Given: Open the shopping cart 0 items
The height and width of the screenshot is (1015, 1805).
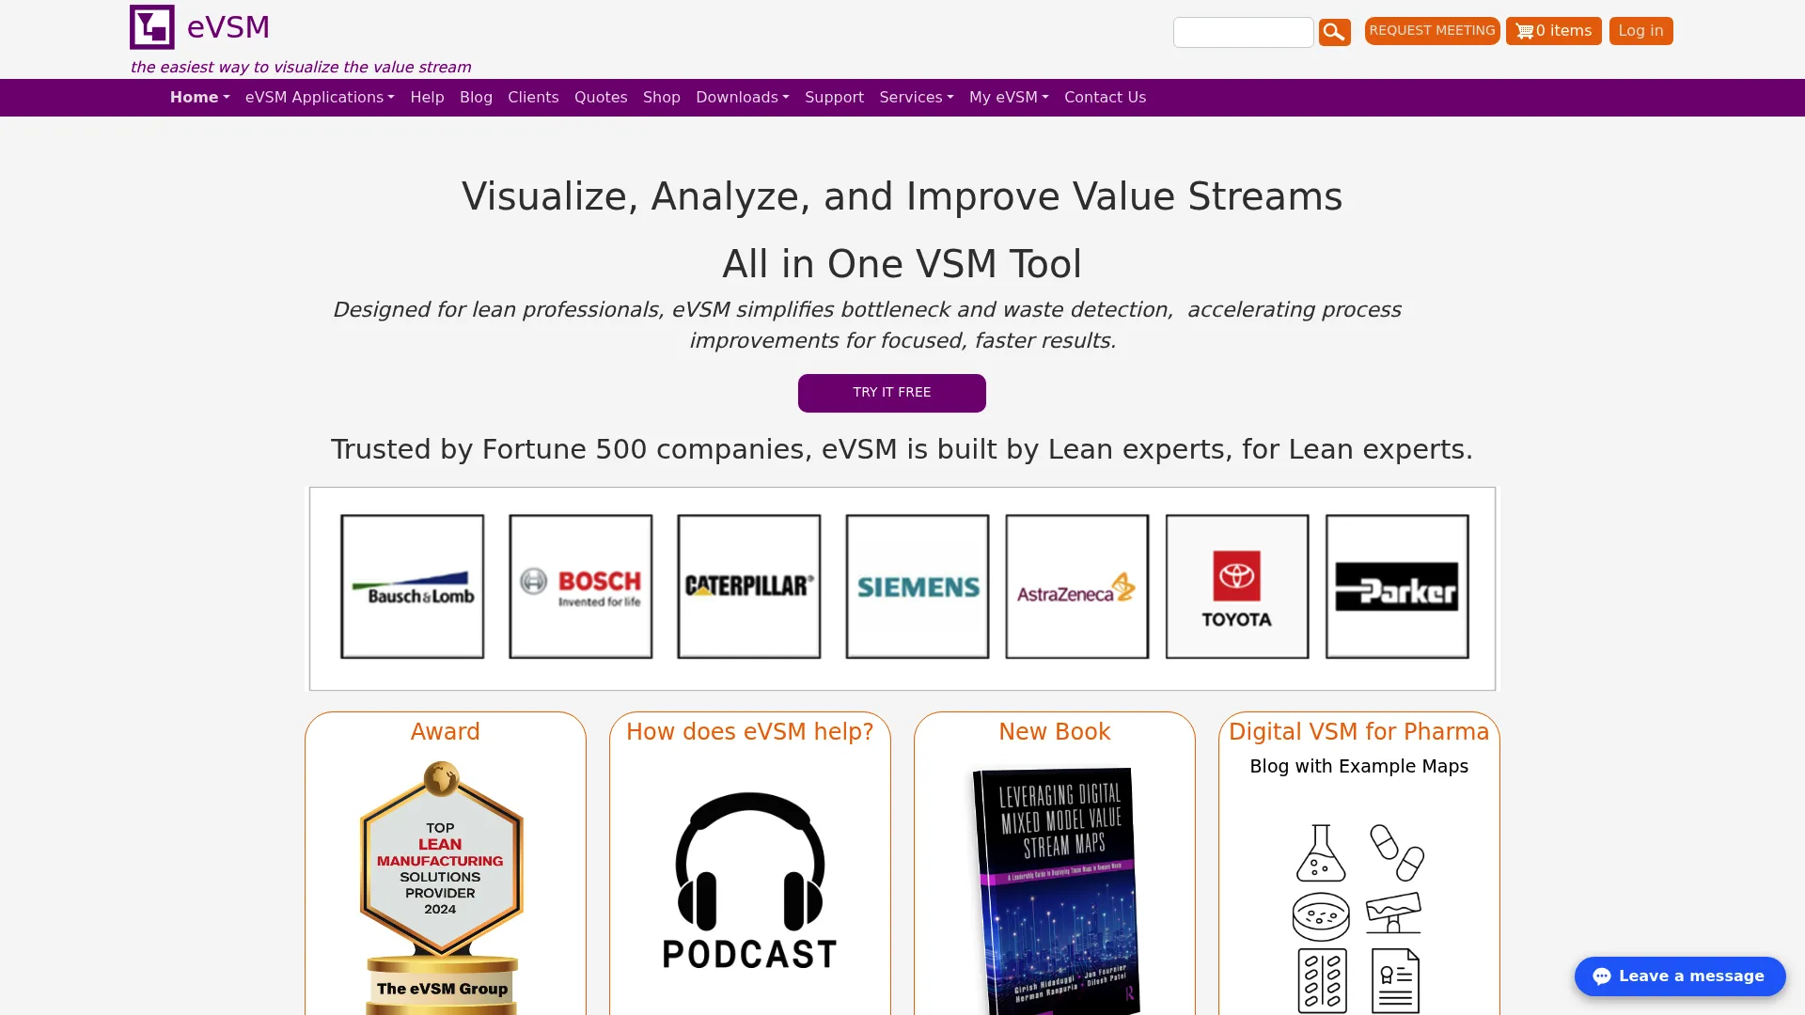Looking at the screenshot, I should [x=1553, y=31].
